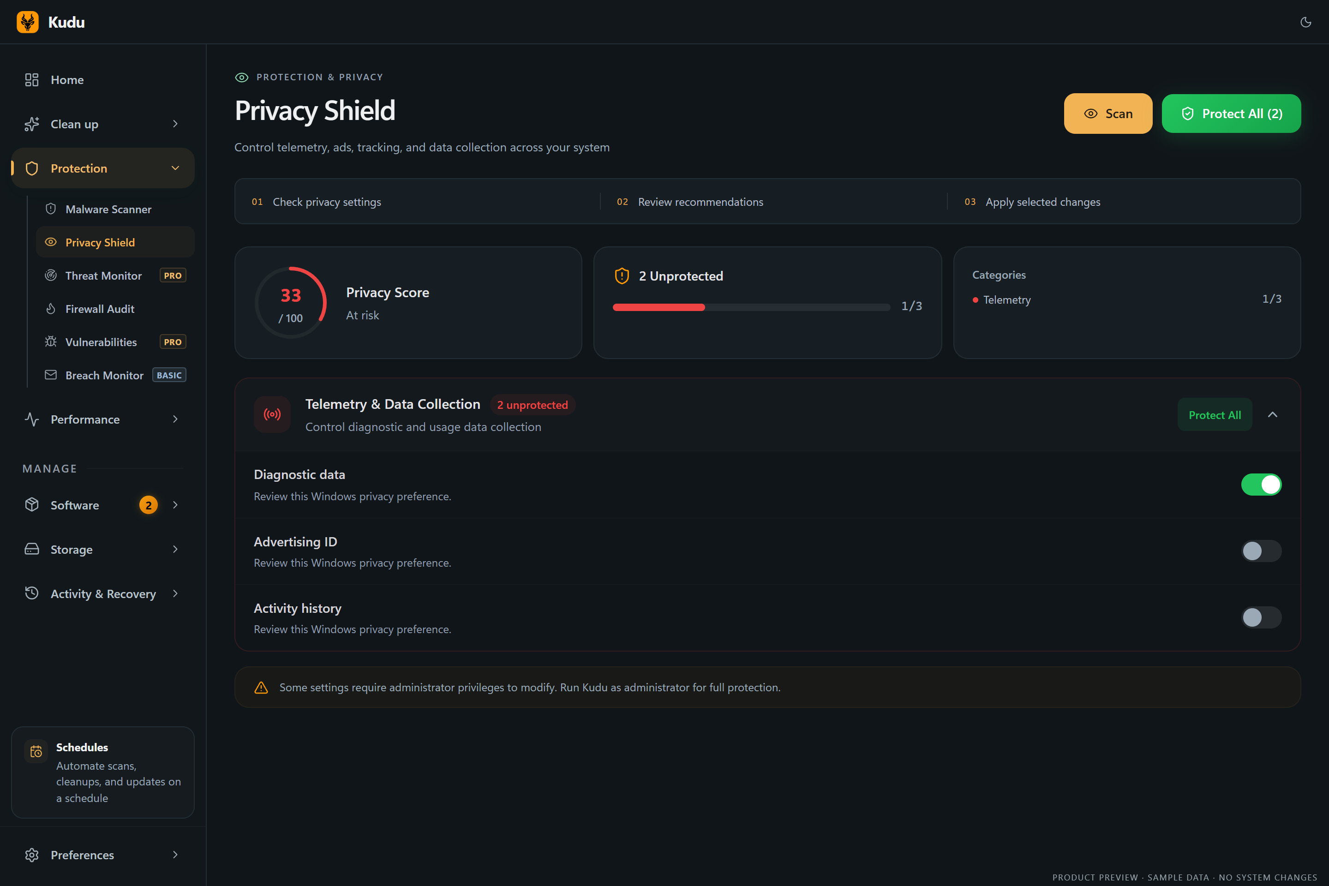The image size is (1329, 886).
Task: Click the Kudu logo icon
Action: coord(28,22)
